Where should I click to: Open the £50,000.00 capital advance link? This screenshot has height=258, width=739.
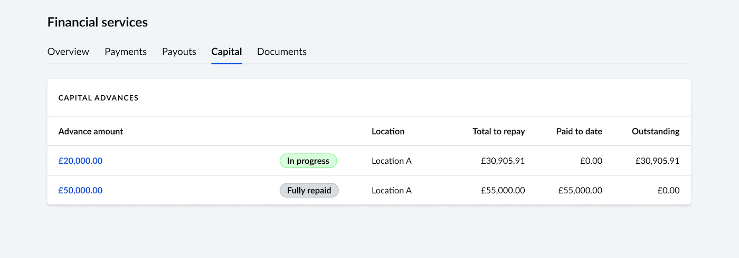click(x=80, y=191)
